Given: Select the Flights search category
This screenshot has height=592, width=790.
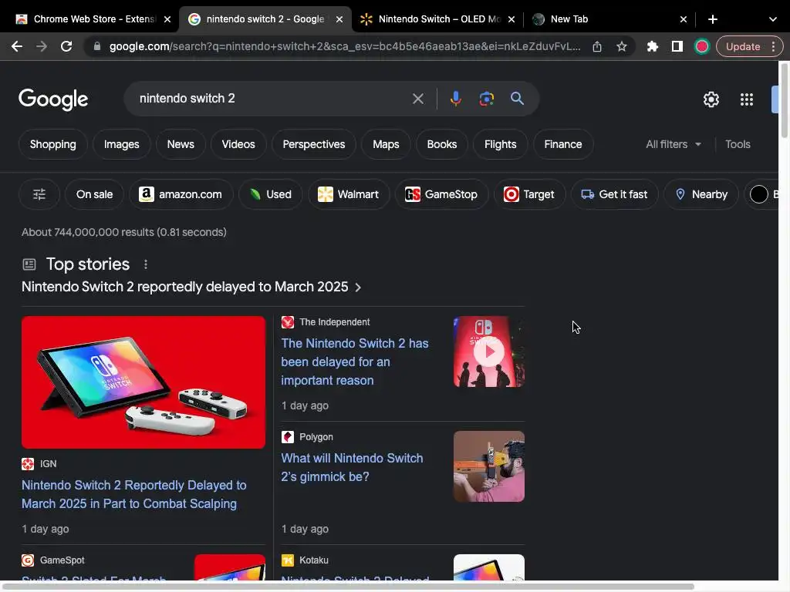Looking at the screenshot, I should [500, 144].
